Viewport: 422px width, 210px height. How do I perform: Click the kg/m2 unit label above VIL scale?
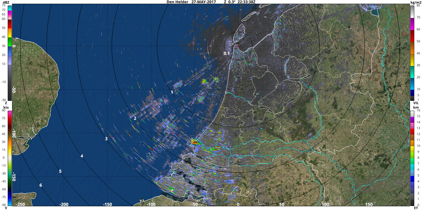[x=415, y=2]
